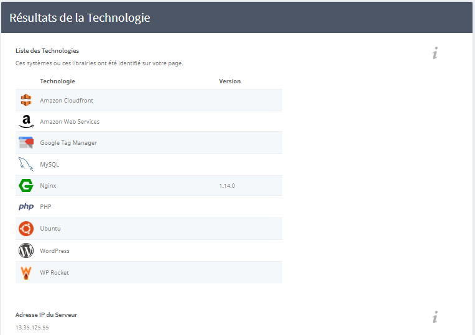Open info icon for Adresse IP du Serveur
The height and width of the screenshot is (335, 475).
(435, 317)
